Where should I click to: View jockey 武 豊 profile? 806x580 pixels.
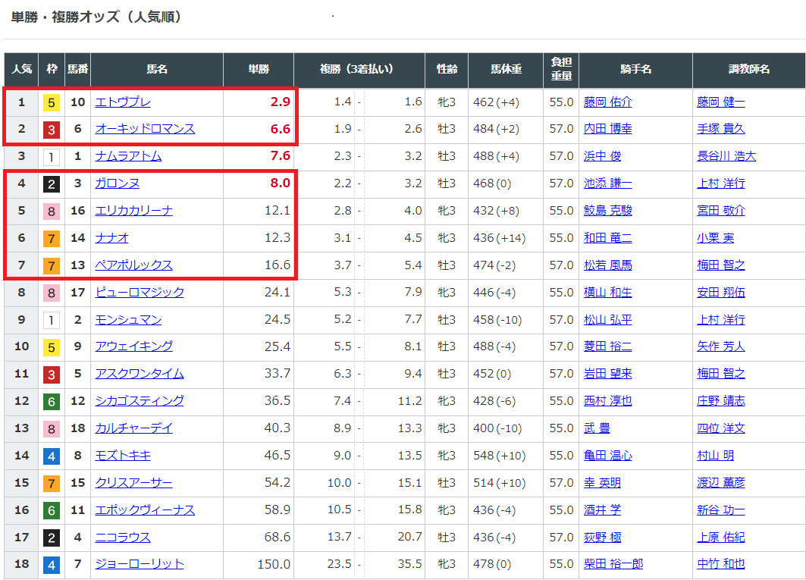pos(597,428)
